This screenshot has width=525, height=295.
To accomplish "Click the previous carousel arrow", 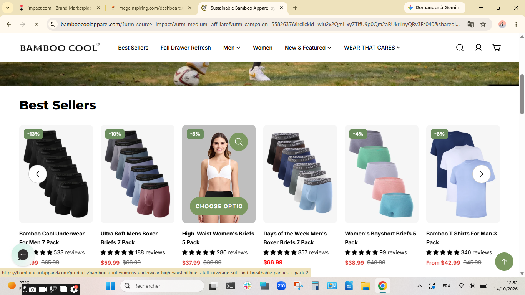I will pyautogui.click(x=38, y=174).
